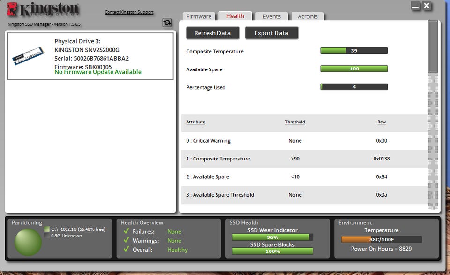Viewport: 450px width, 275px height.
Task: Click the Refresh Data button
Action: [x=212, y=33]
